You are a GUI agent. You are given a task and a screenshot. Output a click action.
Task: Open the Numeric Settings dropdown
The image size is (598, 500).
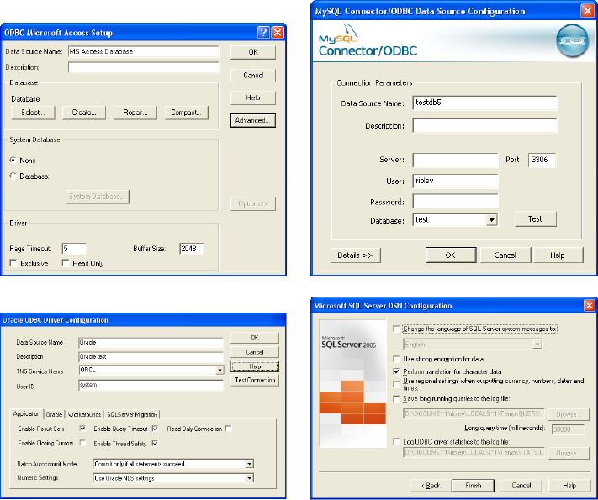250,478
